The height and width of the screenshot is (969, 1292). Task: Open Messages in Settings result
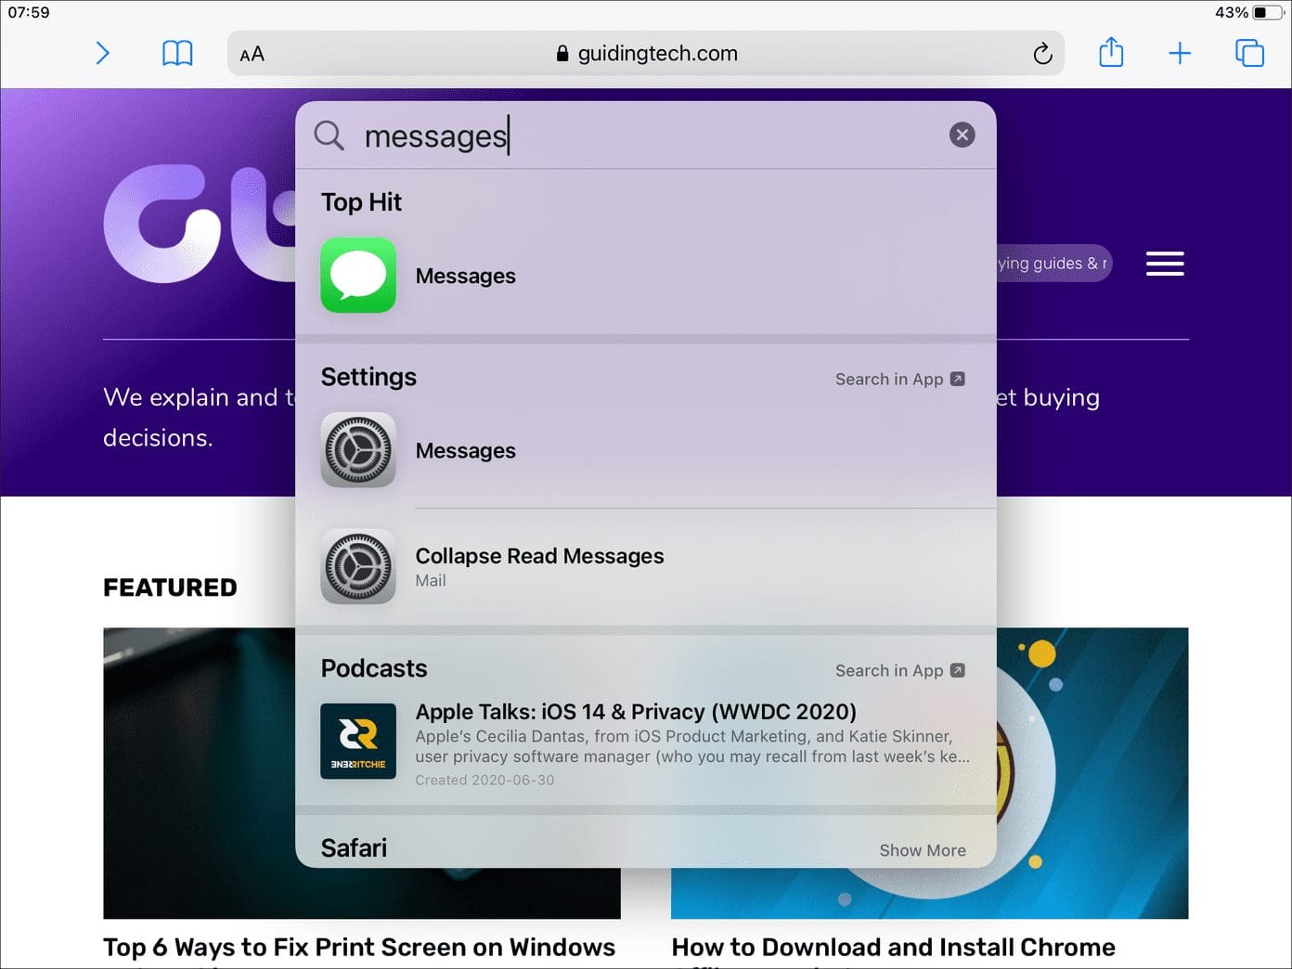(x=646, y=450)
